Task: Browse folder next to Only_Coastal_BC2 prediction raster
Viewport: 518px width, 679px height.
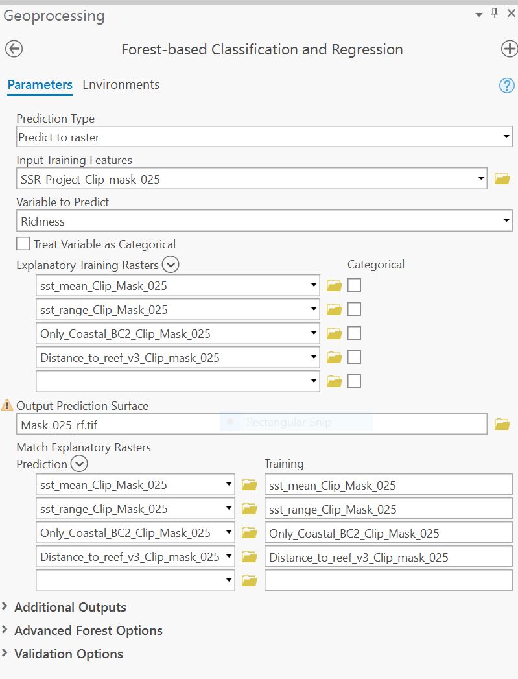Action: tap(250, 533)
